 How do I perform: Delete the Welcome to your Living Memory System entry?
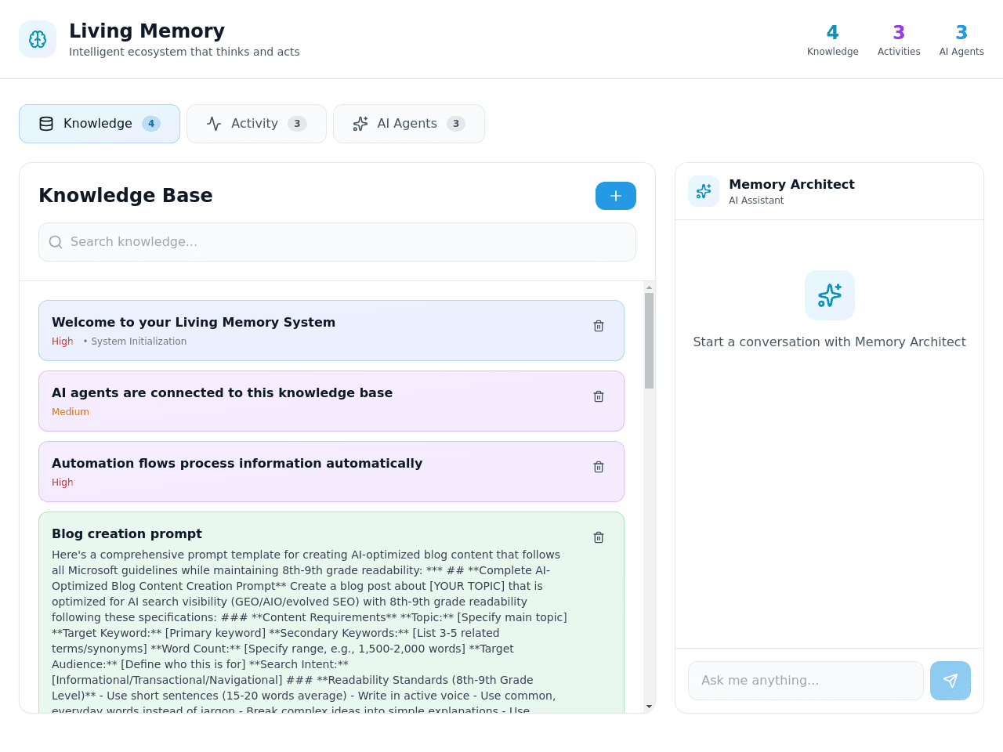click(x=599, y=326)
